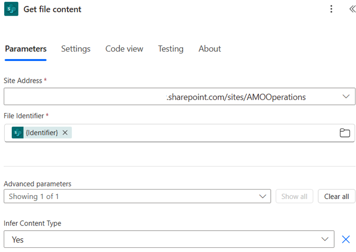This screenshot has width=356, height=252.
Task: Remove the Infer Content Type parameter
Action: [x=346, y=239]
